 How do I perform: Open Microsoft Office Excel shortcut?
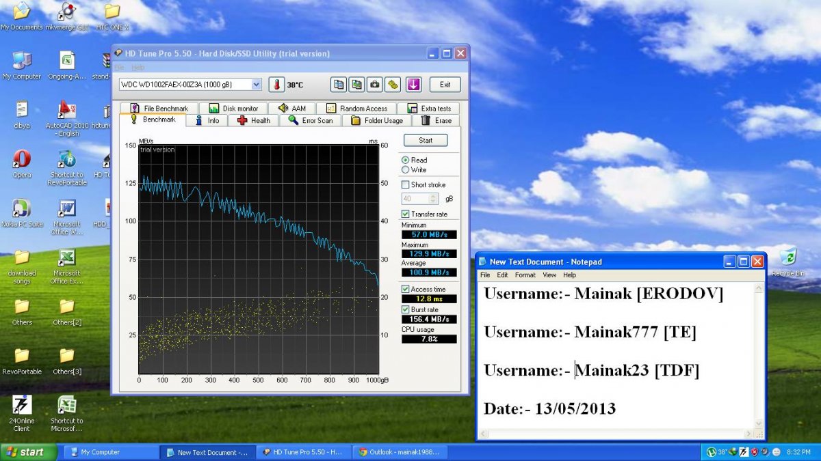coord(66,266)
